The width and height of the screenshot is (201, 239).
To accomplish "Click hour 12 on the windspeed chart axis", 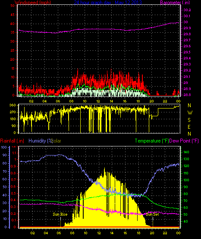I will coord(98,101).
